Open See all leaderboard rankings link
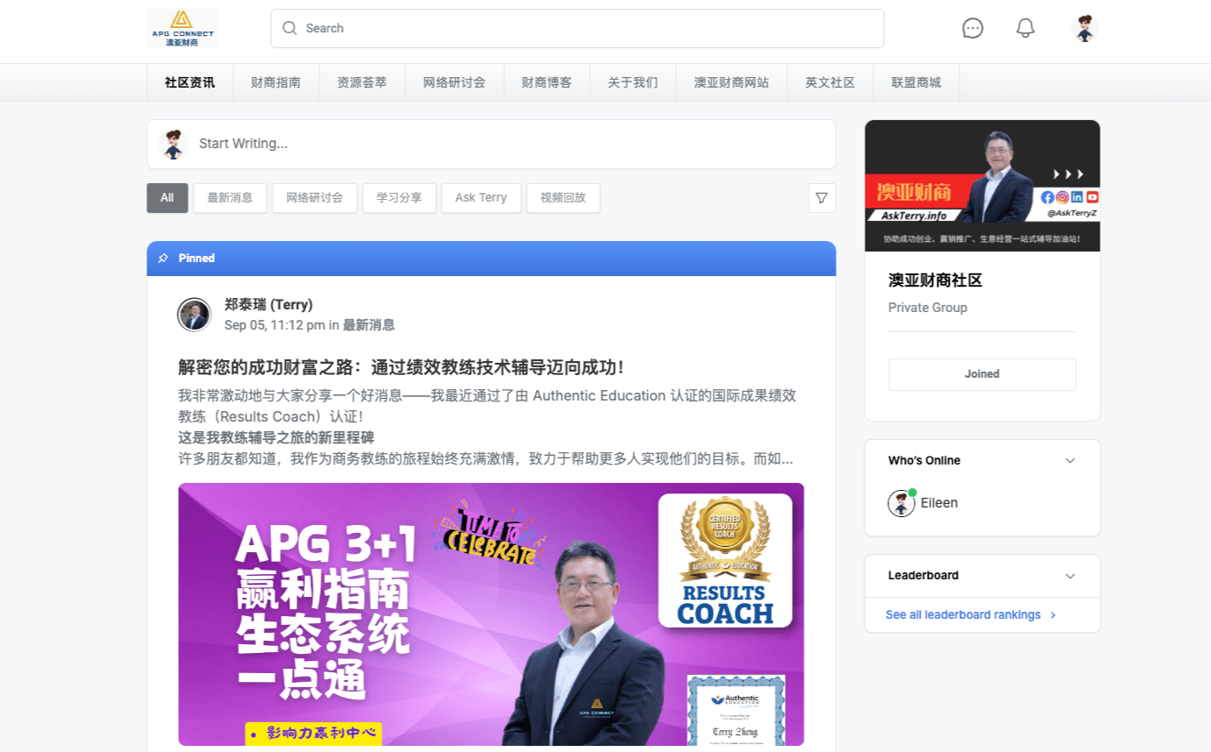The image size is (1211, 752). [x=971, y=615]
